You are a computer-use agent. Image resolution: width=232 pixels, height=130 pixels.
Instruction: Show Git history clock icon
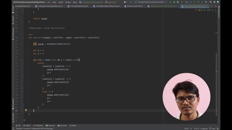tap(202, 2)
